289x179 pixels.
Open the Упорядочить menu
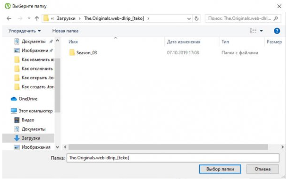pyautogui.click(x=25, y=31)
